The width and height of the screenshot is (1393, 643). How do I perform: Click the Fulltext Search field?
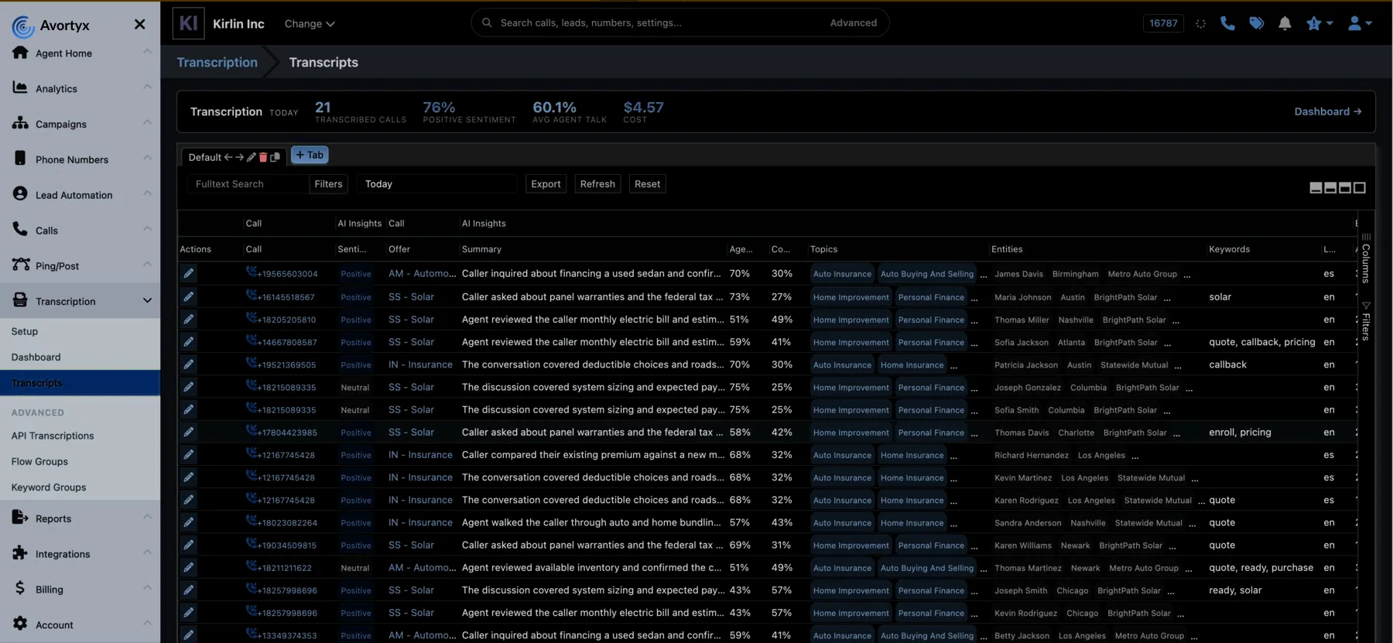point(248,184)
